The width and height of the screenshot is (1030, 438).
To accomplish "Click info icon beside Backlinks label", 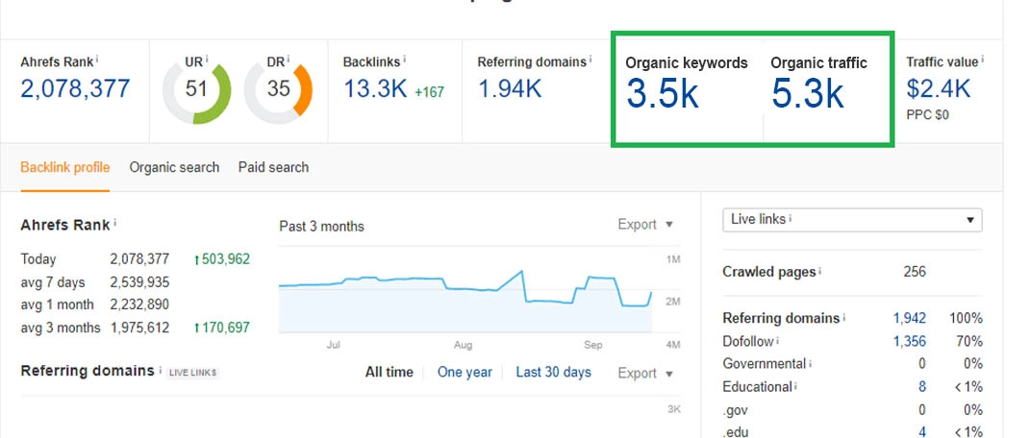I will 405,60.
